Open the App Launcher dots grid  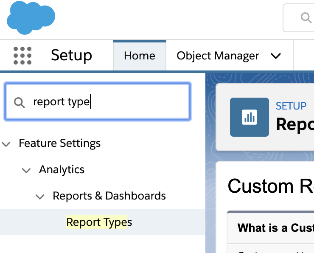coord(22,56)
